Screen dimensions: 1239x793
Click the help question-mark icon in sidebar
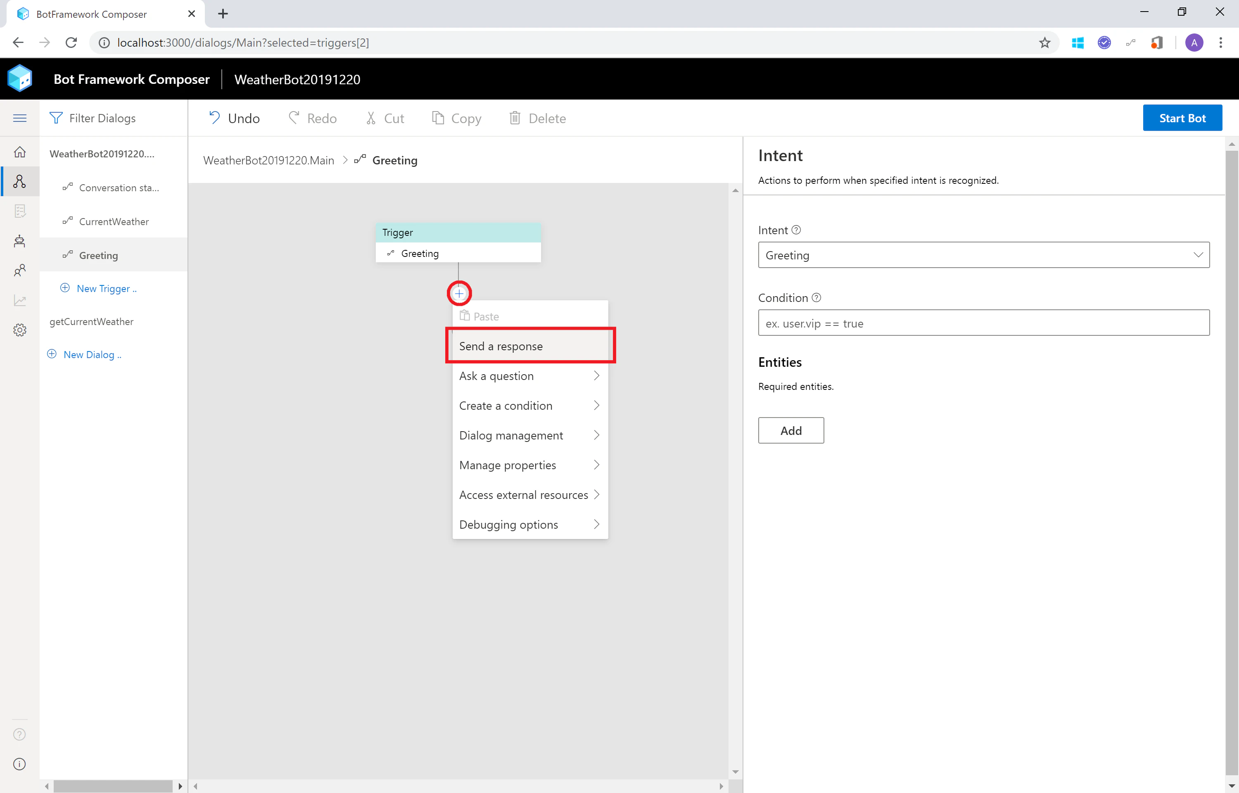click(19, 734)
